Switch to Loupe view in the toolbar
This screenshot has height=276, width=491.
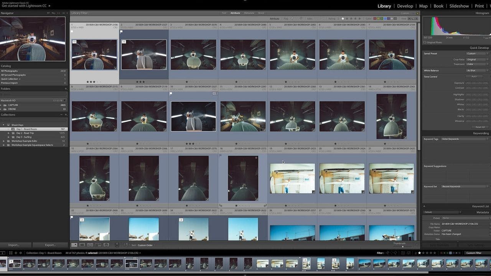pos(82,245)
